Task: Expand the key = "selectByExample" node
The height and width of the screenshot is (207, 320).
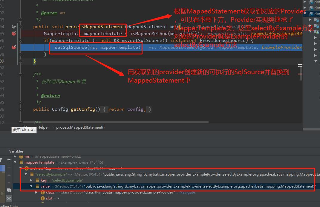Action: click(x=31, y=180)
